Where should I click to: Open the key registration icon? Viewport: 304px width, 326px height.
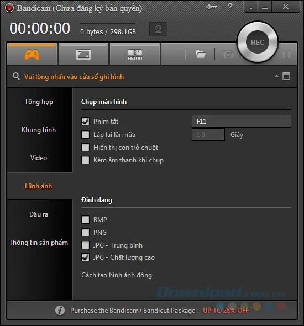[211, 7]
